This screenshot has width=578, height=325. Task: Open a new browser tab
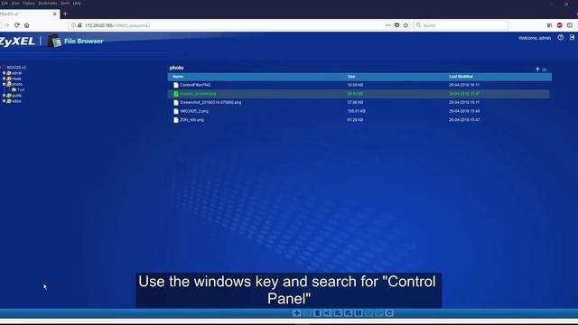click(x=65, y=14)
